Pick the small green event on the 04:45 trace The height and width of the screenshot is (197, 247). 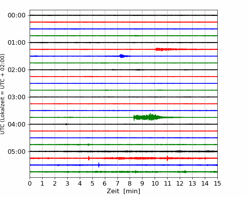(x=89, y=144)
